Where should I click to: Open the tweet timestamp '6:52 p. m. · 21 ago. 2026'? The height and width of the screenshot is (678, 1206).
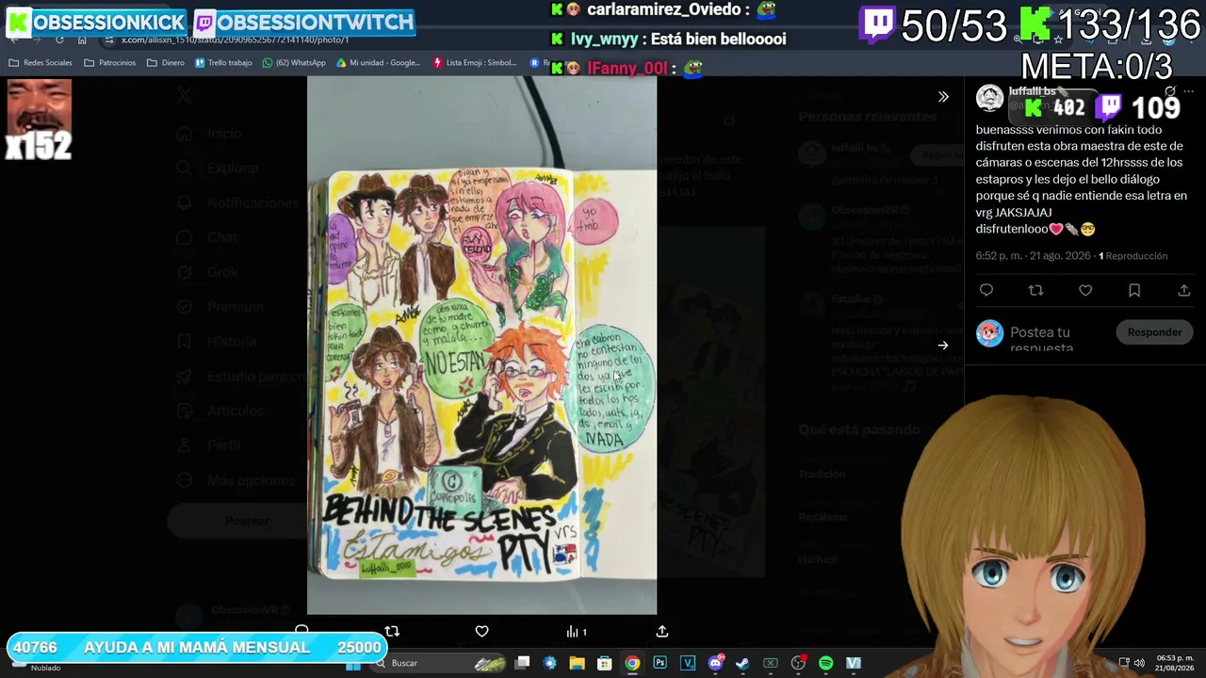(x=1033, y=256)
